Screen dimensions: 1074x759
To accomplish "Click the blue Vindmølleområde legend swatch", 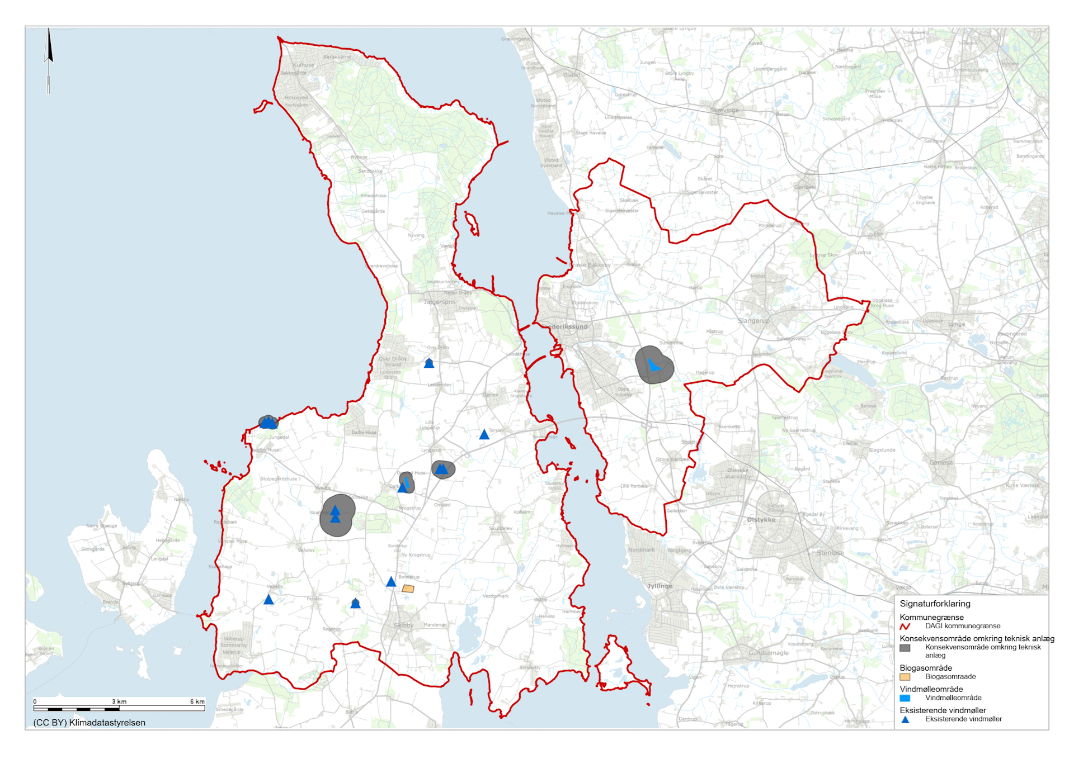I will point(905,698).
